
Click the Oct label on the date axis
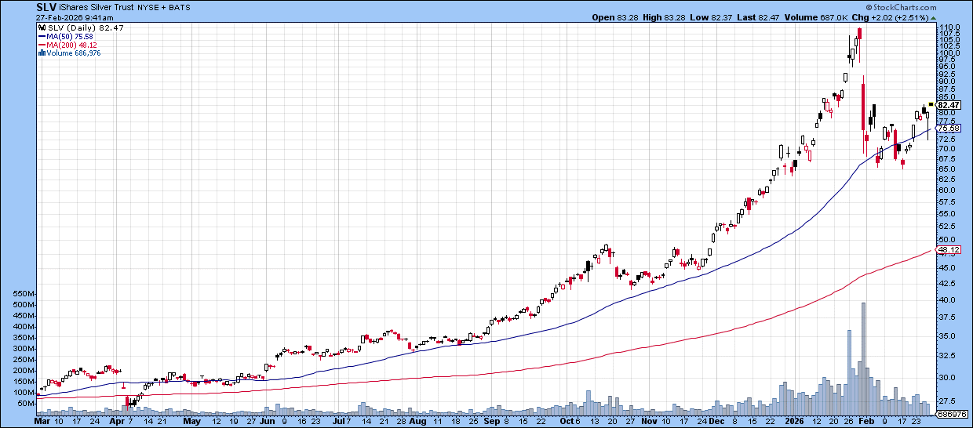[567, 421]
